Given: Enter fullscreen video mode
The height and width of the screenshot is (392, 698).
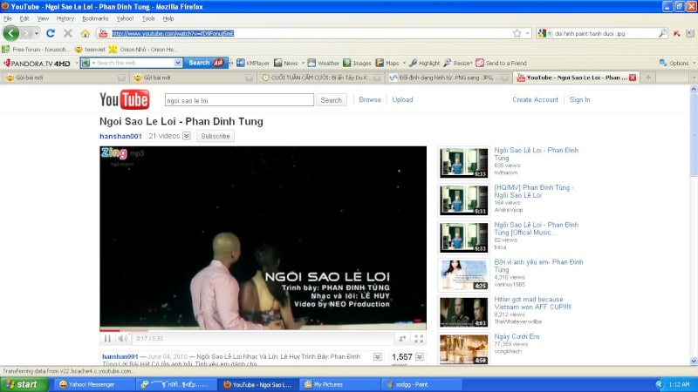Looking at the screenshot, I should 419,339.
